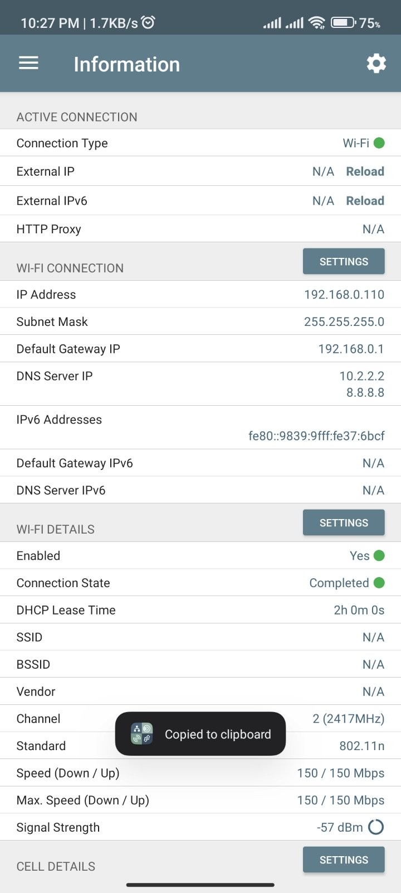Tap the app icon in clipboard toast

[x=141, y=734]
